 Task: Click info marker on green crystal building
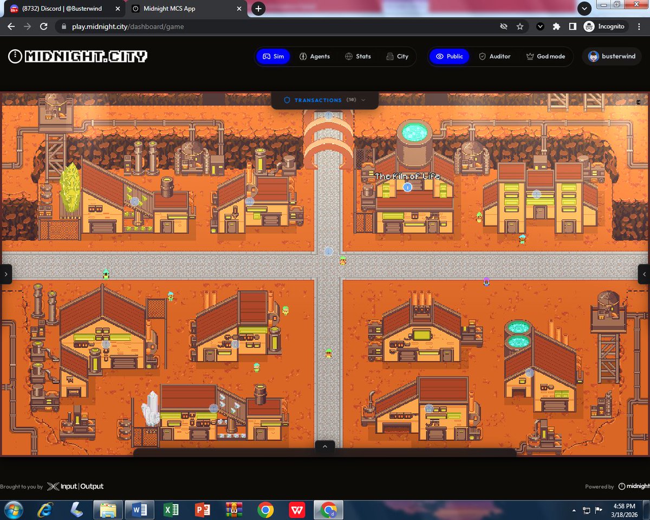click(134, 201)
